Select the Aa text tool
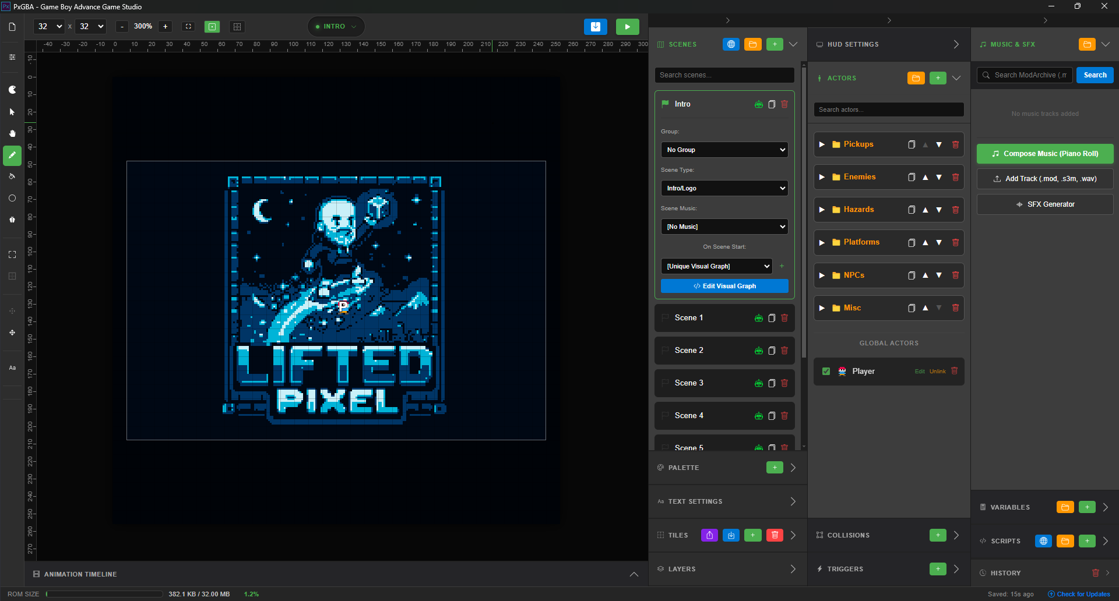 pyautogui.click(x=12, y=368)
